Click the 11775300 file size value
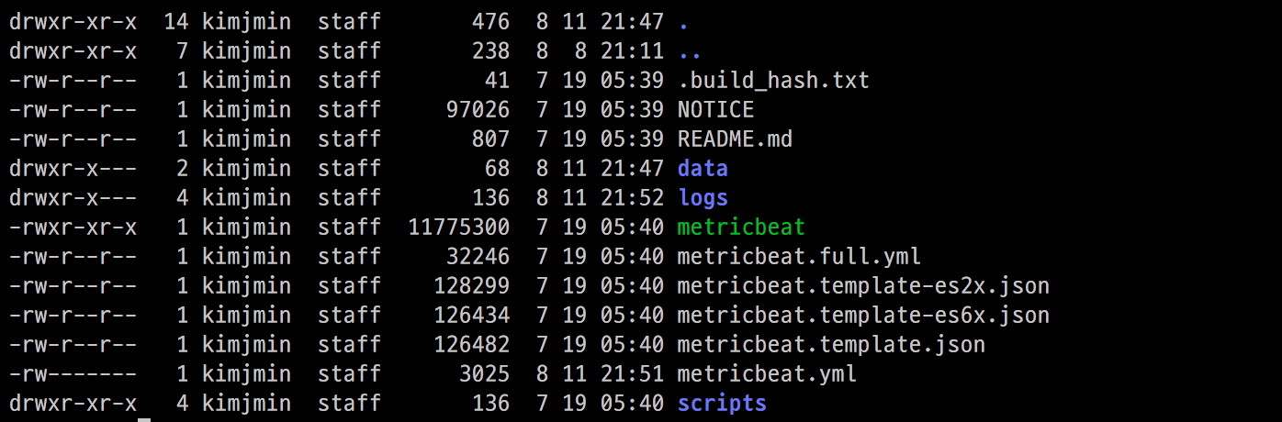 [x=458, y=228]
